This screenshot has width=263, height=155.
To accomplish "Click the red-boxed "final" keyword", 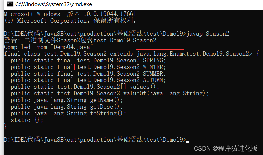I will pos(12,54).
